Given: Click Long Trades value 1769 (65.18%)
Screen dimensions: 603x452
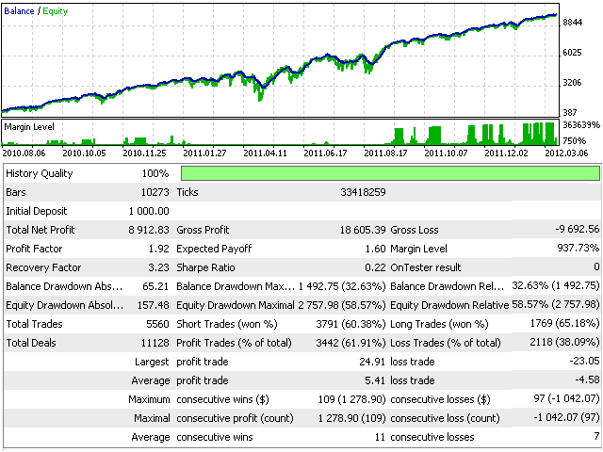Looking at the screenshot, I should tap(564, 324).
